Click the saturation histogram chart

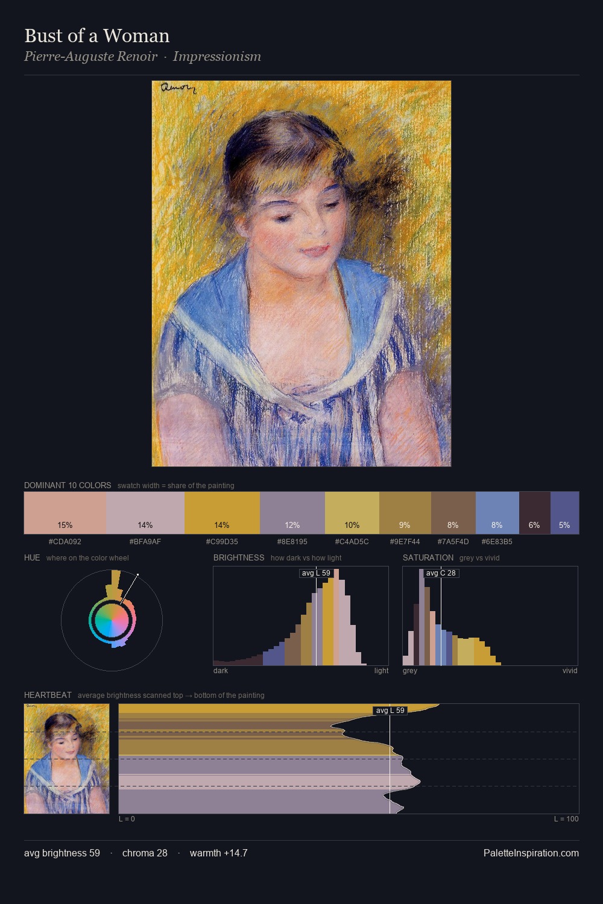pyautogui.click(x=490, y=616)
